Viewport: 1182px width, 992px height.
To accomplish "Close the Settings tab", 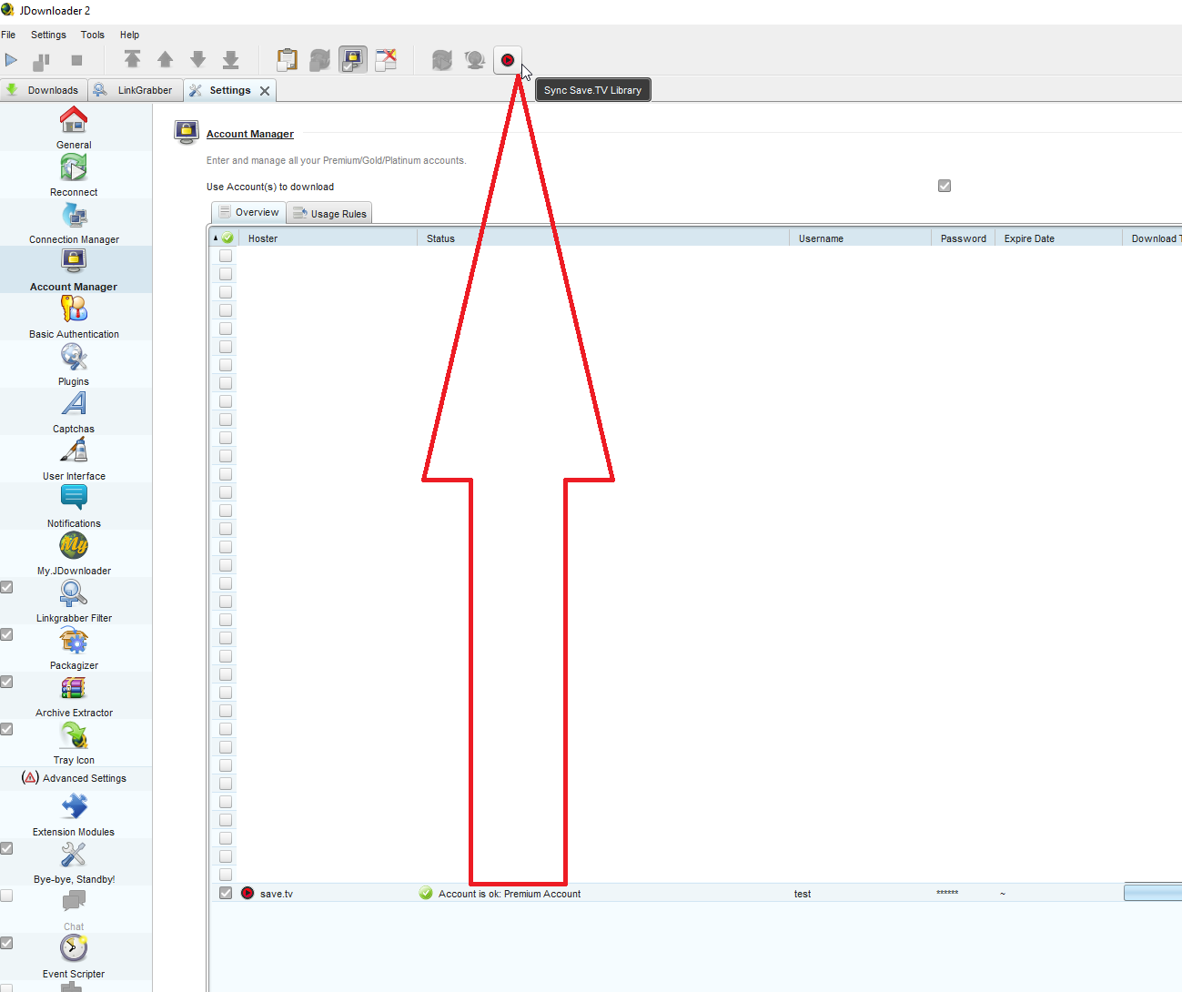I will 265,91.
